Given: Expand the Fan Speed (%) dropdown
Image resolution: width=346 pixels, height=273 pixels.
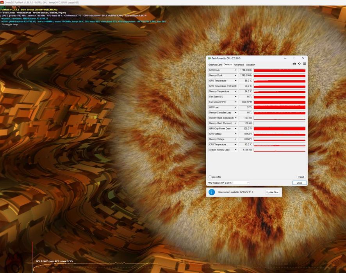Looking at the screenshot, I should click(235, 97).
